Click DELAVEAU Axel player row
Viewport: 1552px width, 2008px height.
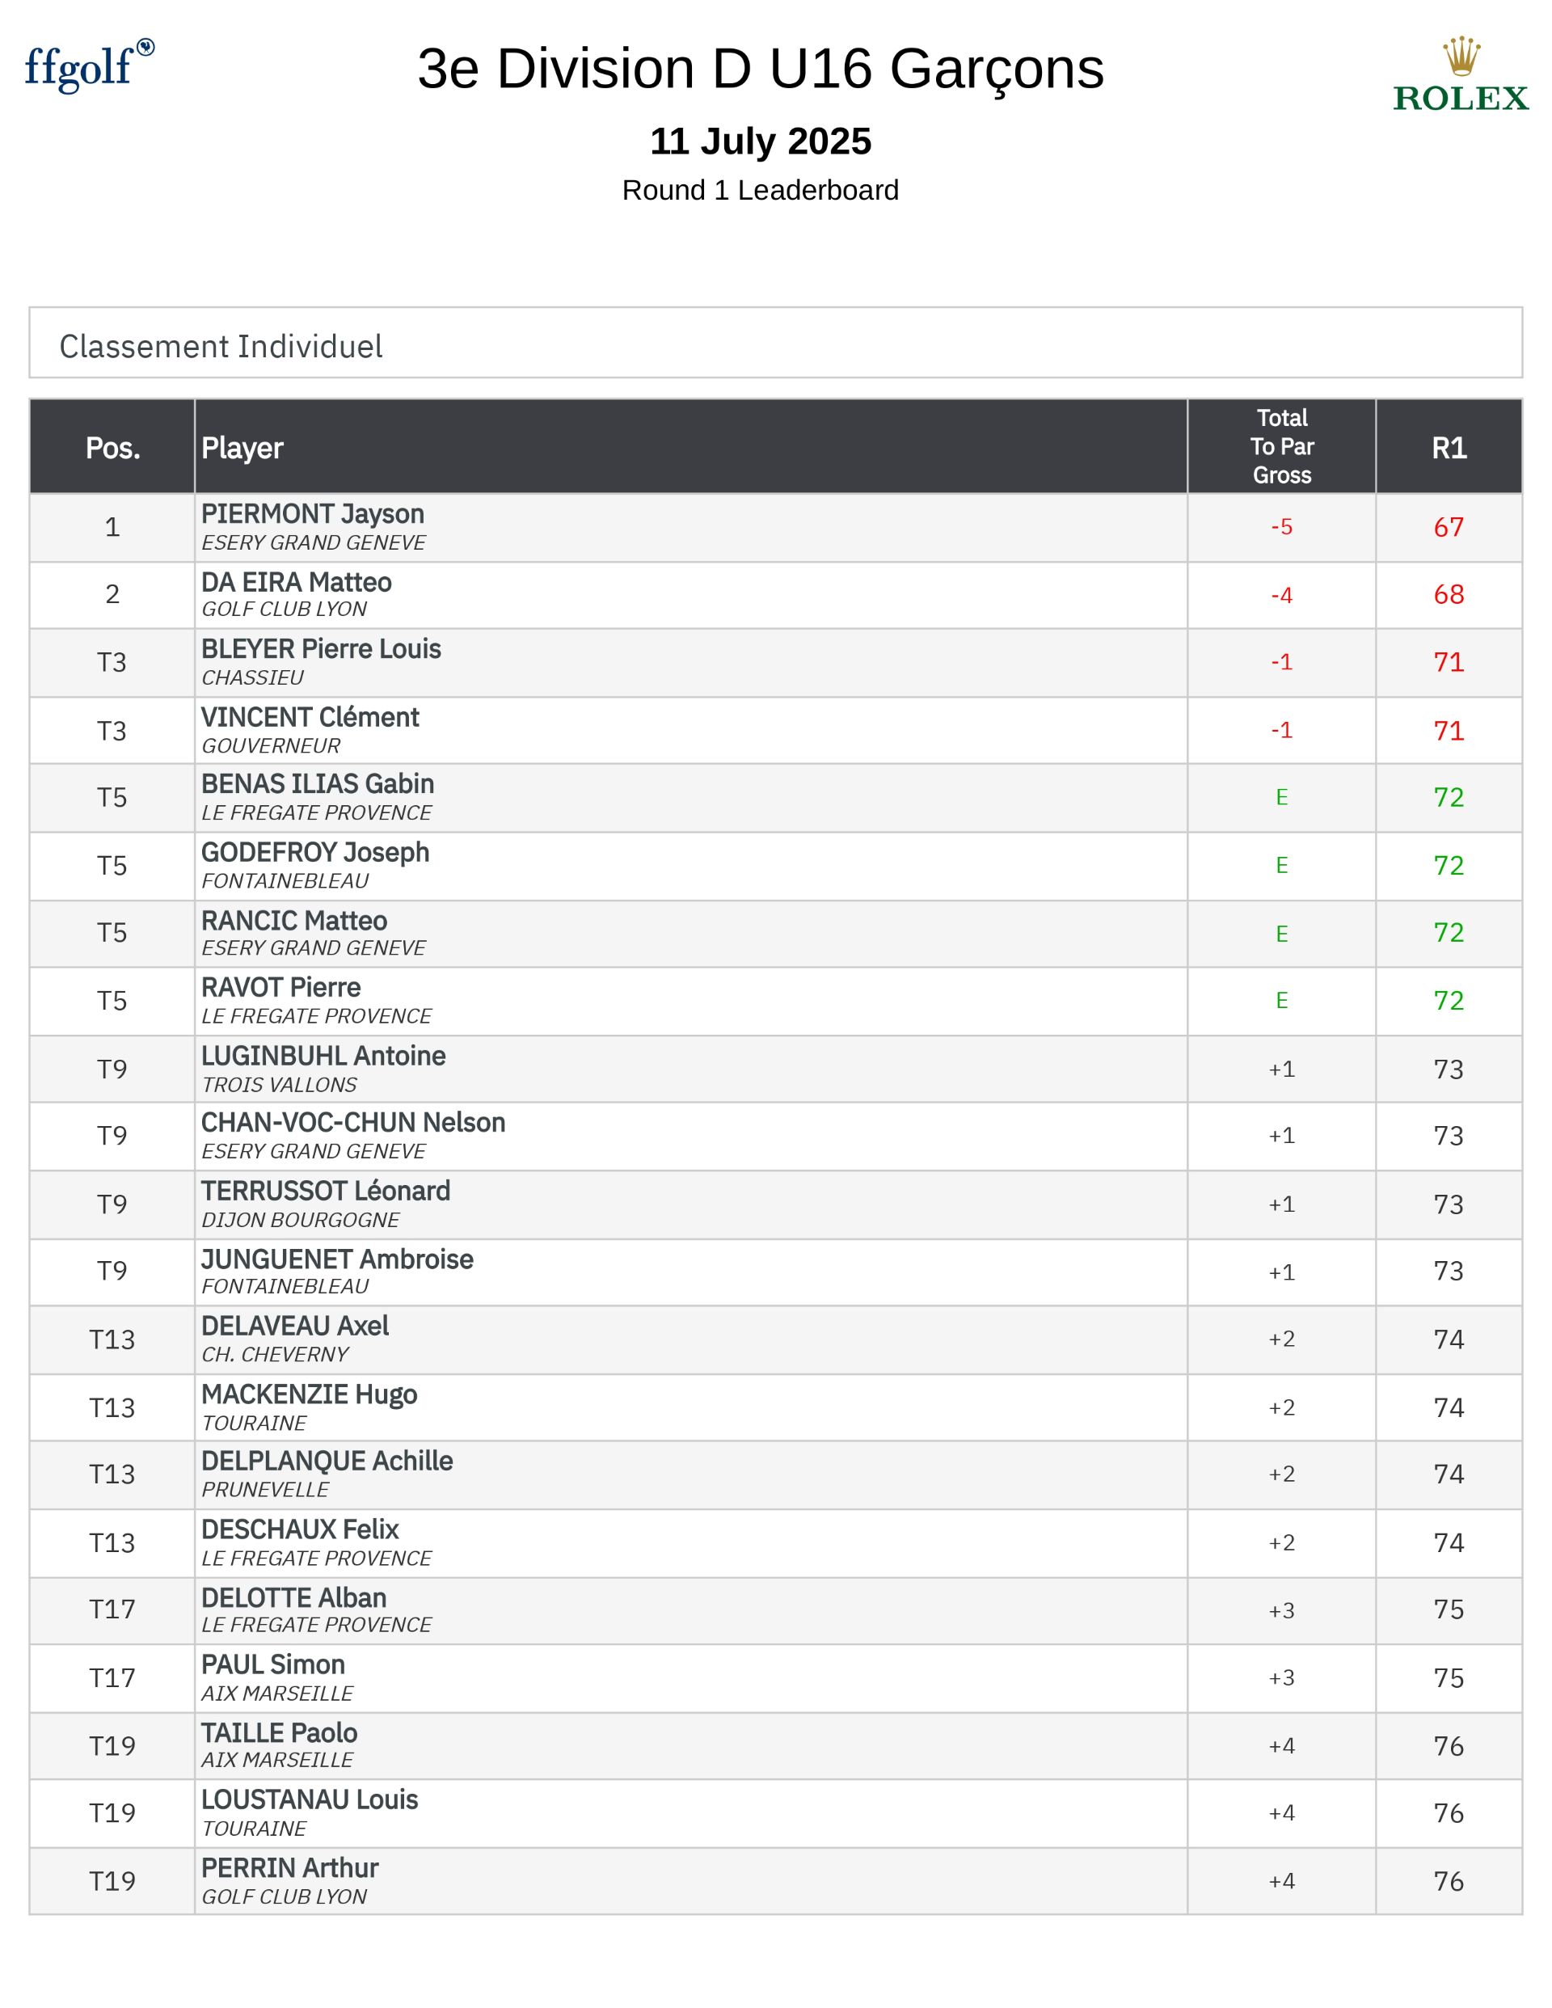[x=295, y=1326]
